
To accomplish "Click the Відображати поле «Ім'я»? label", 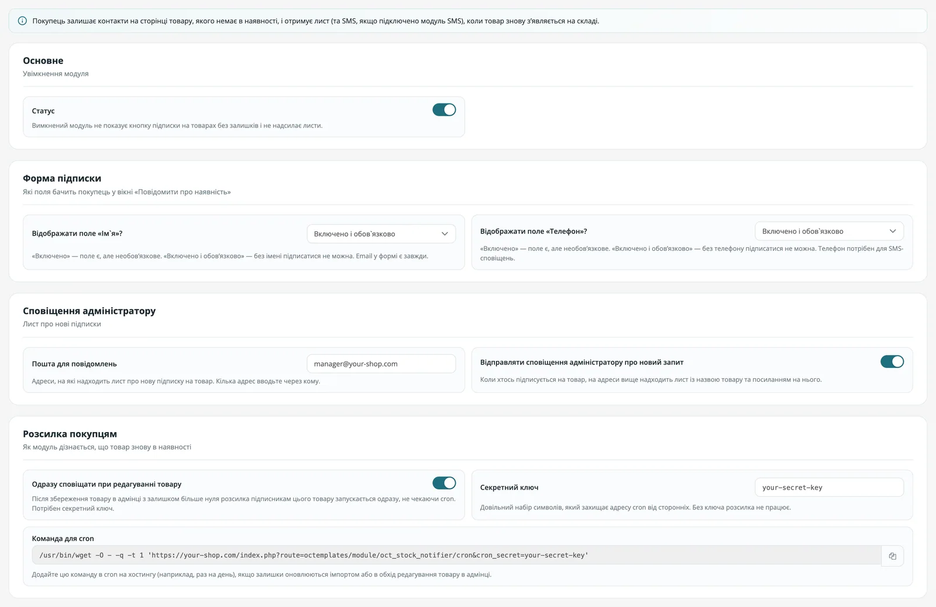I will click(x=77, y=234).
